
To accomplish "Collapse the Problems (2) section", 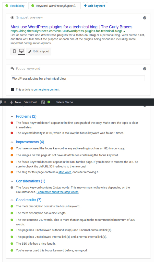I will tap(12, 117).
